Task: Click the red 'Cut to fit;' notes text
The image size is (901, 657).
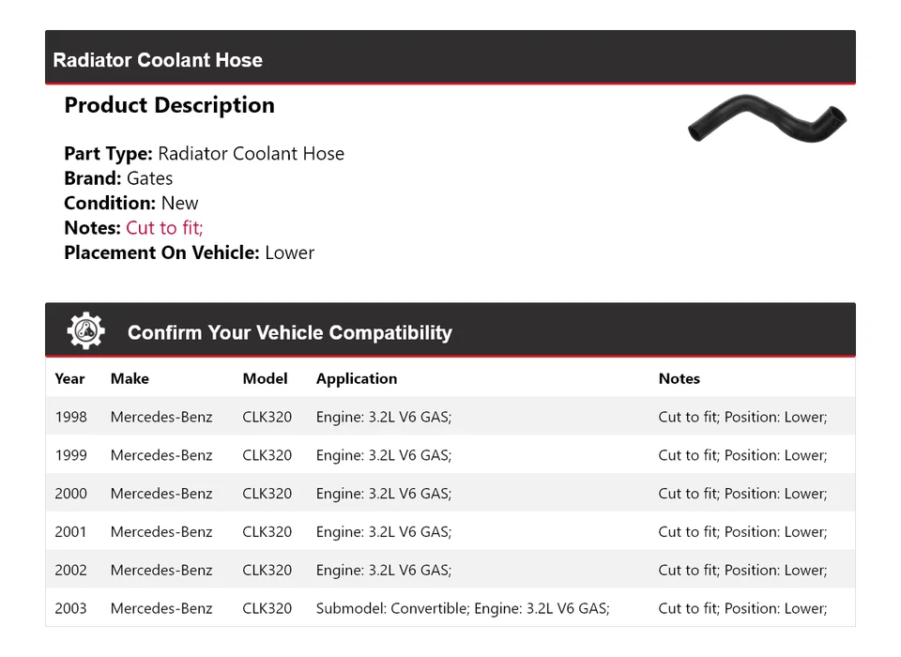Action: (x=164, y=228)
